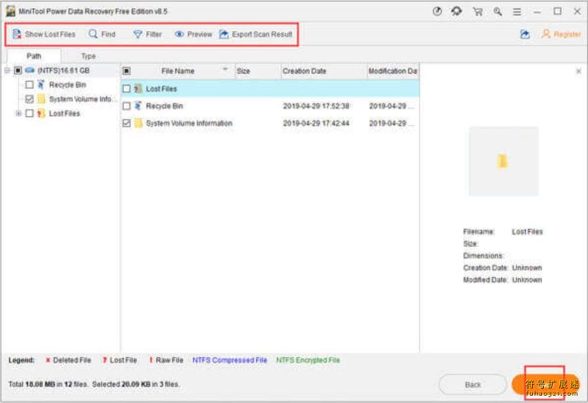This screenshot has height=403, width=588.
Task: Click the Lost Files icon in tree
Action: coord(41,113)
